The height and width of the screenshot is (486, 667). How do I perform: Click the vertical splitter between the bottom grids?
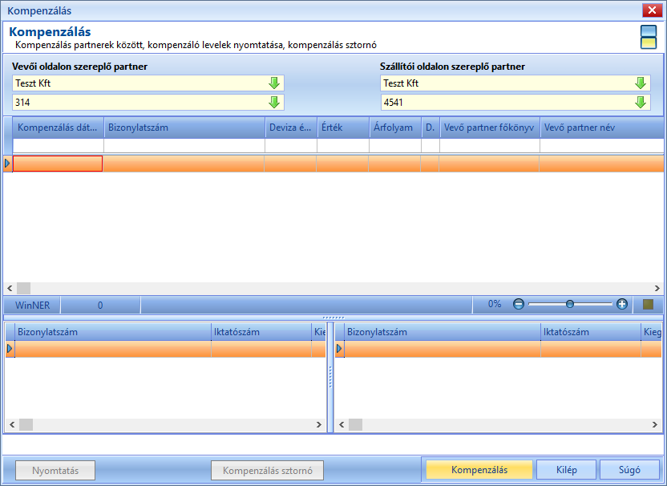[330, 377]
